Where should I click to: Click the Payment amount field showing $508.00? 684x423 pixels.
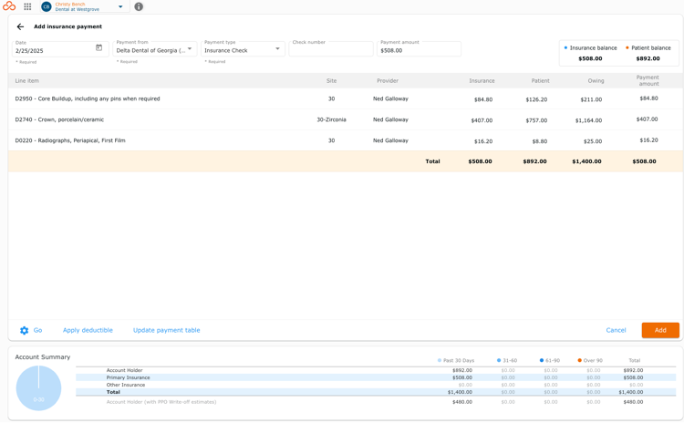419,49
